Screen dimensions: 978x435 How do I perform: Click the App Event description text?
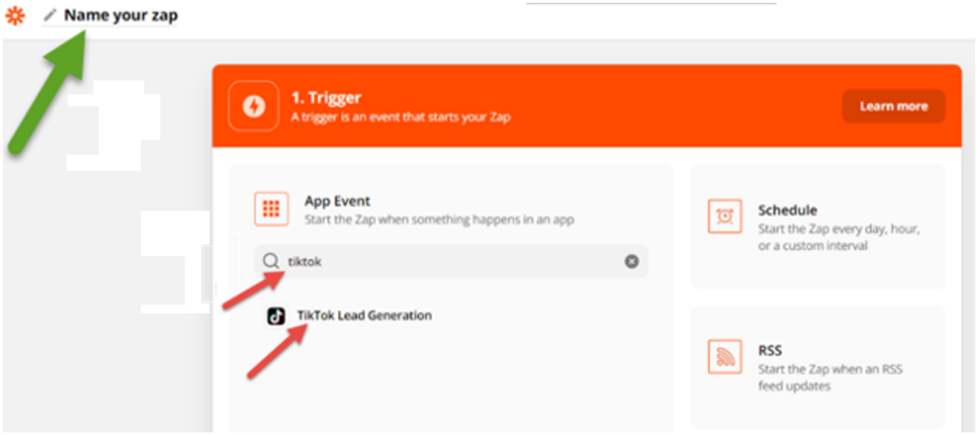440,220
